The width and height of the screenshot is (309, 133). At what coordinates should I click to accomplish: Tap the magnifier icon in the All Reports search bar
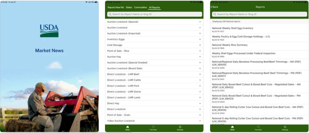click(x=110, y=14)
